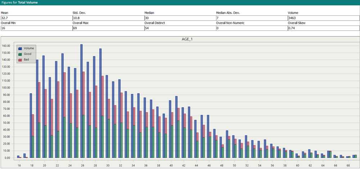Click the 'Overall Max' label

tap(80, 23)
